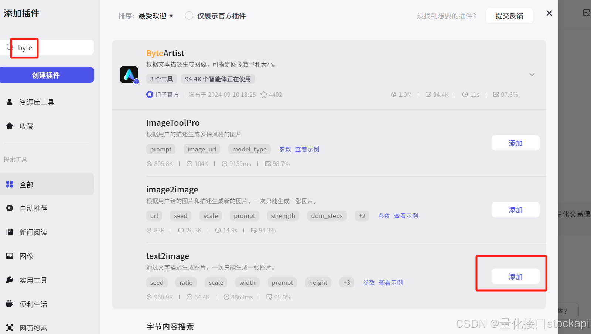This screenshot has height=334, width=591.
Task: Click the 创建插件 button
Action: pyautogui.click(x=47, y=75)
